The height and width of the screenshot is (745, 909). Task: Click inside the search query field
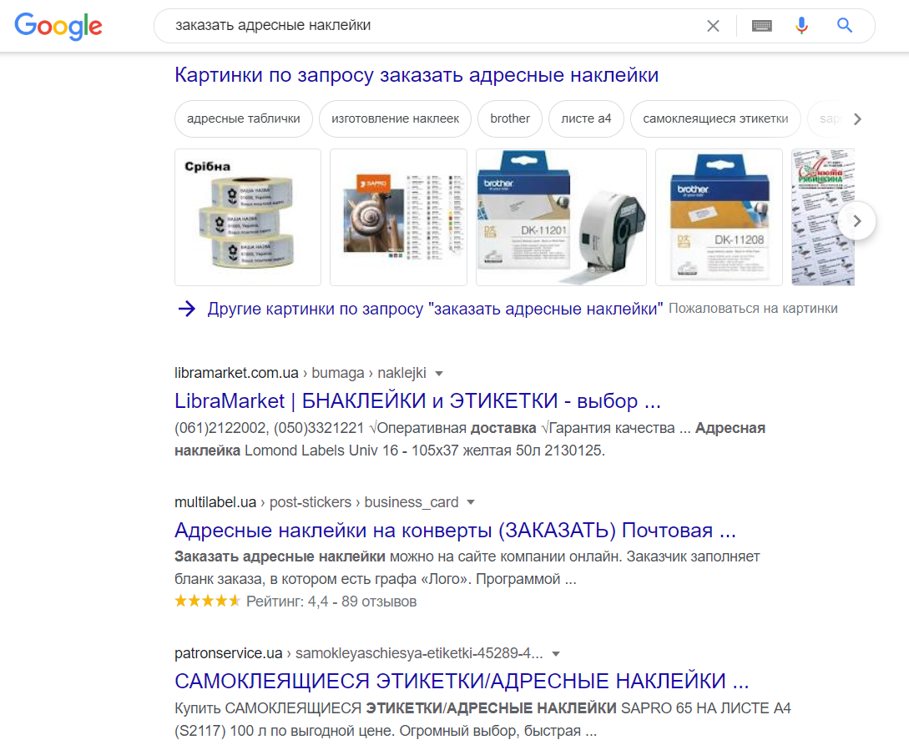pyautogui.click(x=429, y=26)
